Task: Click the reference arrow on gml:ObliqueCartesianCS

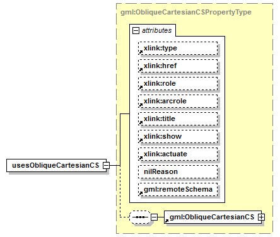Action: [166, 221]
